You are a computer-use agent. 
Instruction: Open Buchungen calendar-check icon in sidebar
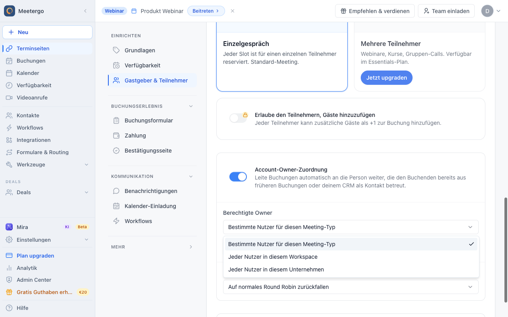9,61
